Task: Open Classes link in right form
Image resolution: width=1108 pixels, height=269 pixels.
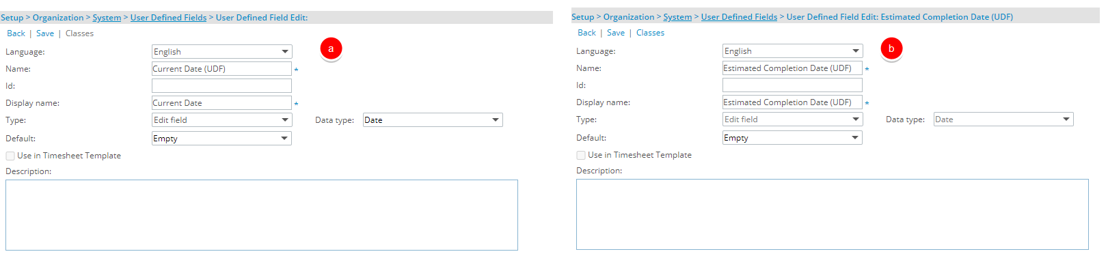Action: [x=650, y=33]
